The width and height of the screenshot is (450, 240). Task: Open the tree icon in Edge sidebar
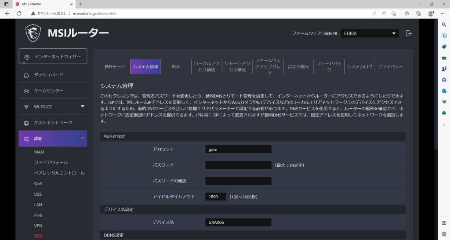[x=444, y=113]
